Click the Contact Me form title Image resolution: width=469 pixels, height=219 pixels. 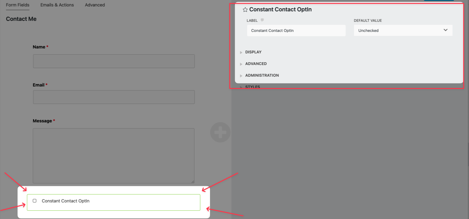coord(21,19)
